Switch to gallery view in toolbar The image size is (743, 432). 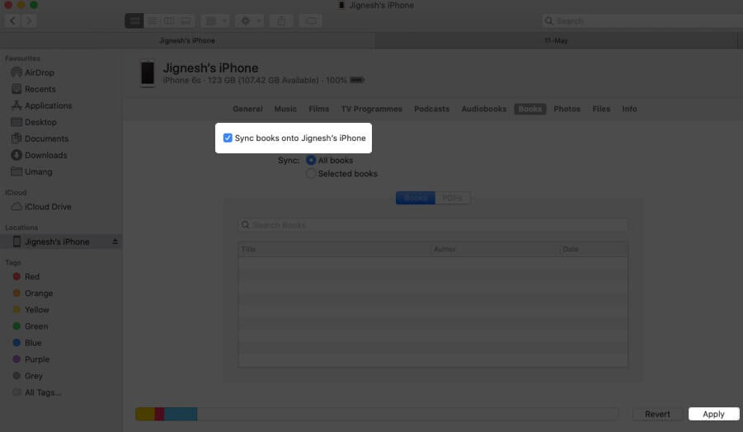[x=186, y=21]
